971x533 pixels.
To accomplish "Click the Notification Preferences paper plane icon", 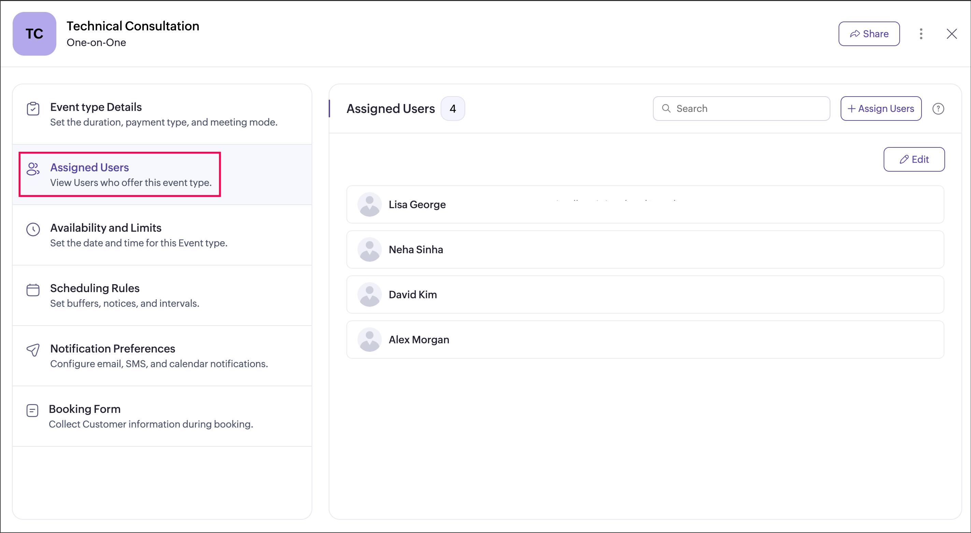I will pyautogui.click(x=33, y=350).
